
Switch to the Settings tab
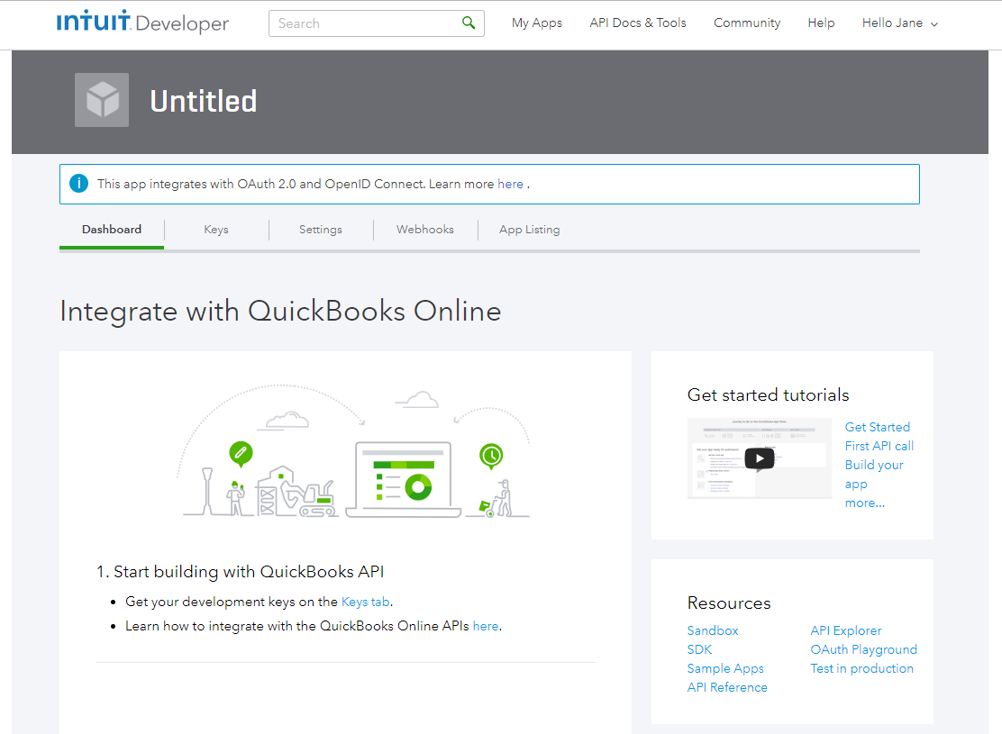click(320, 230)
